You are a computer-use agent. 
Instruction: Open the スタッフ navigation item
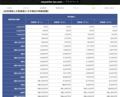26,8
